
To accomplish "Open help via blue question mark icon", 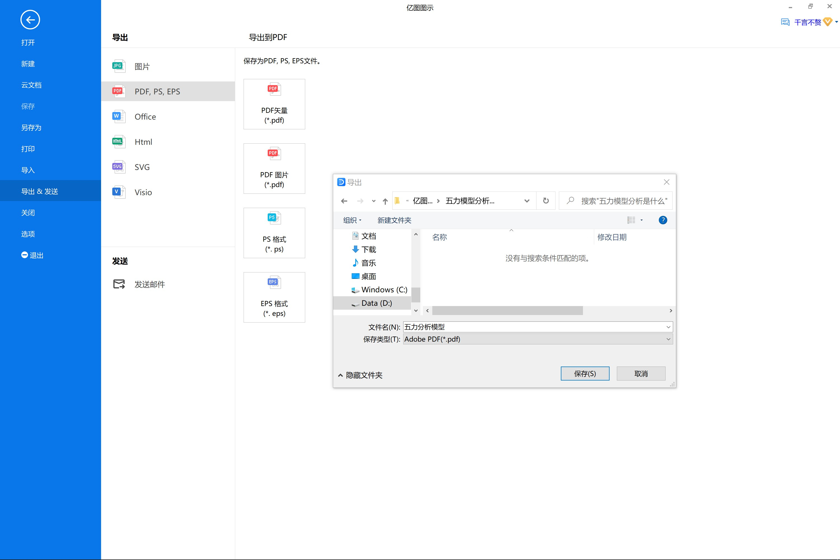I will [662, 220].
